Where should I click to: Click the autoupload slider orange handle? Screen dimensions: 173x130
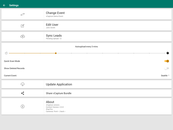[x=56, y=53]
